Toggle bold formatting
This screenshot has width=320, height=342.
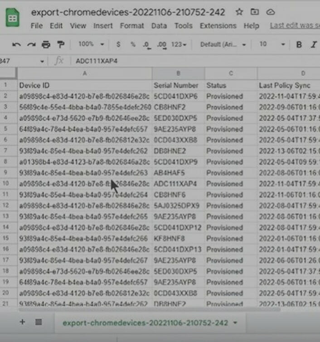pyautogui.click(x=299, y=44)
